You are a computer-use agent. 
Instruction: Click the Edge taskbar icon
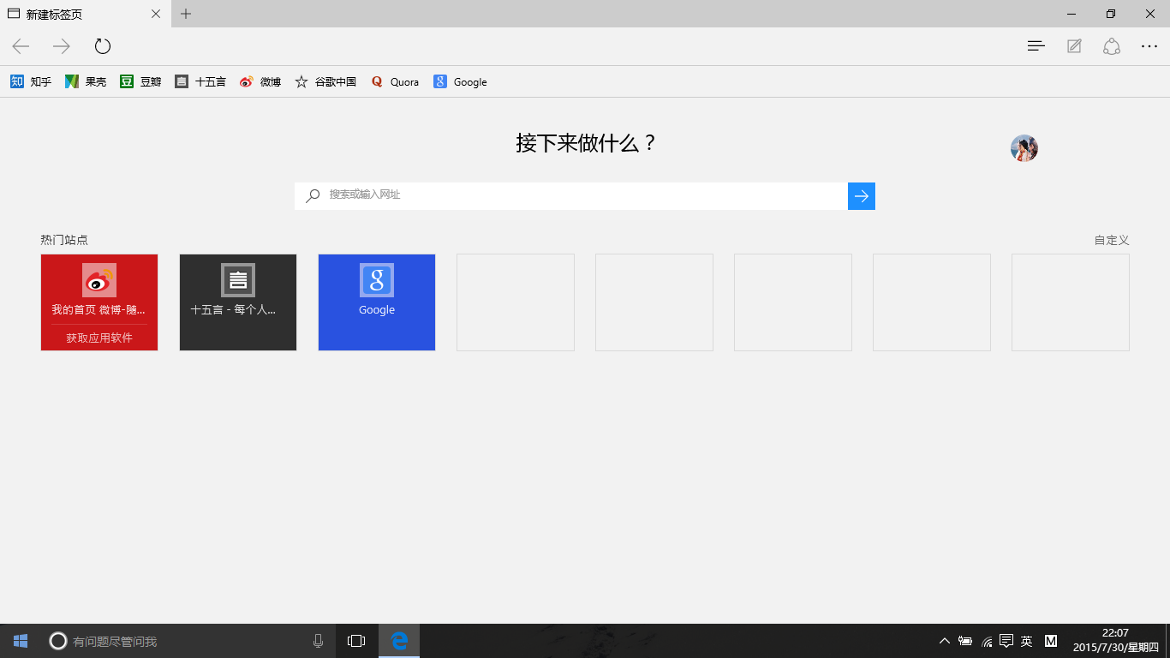coord(399,641)
